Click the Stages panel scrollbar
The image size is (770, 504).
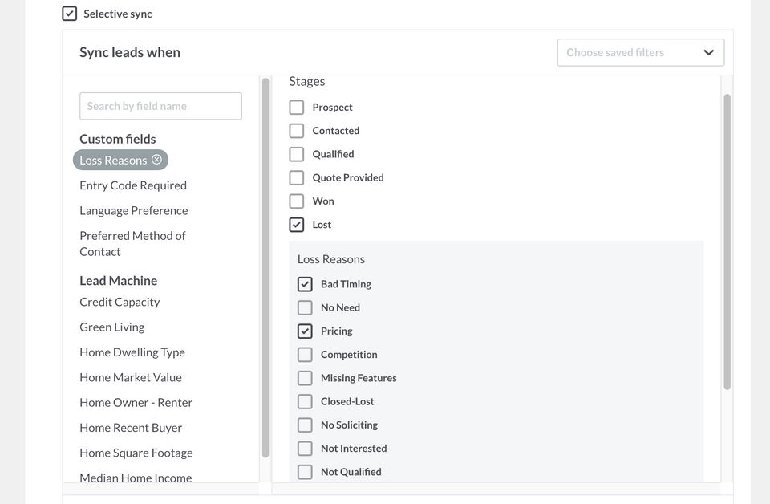click(x=727, y=242)
